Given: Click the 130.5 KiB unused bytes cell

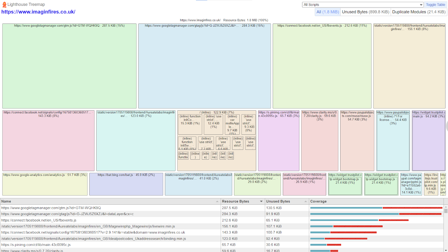Looking at the screenshot, I should pos(287,208).
